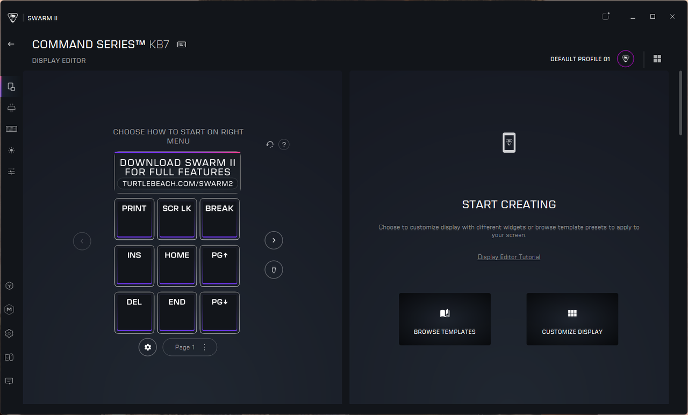Go to previous page with left chevron
This screenshot has width=688, height=415.
point(82,241)
